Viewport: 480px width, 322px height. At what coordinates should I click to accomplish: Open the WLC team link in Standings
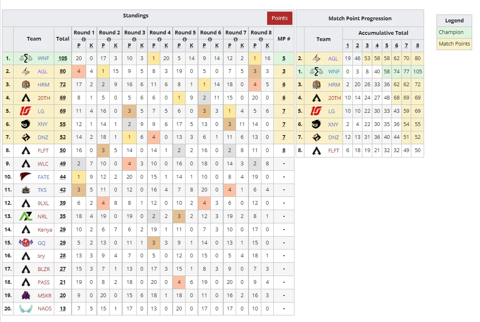coord(43,164)
